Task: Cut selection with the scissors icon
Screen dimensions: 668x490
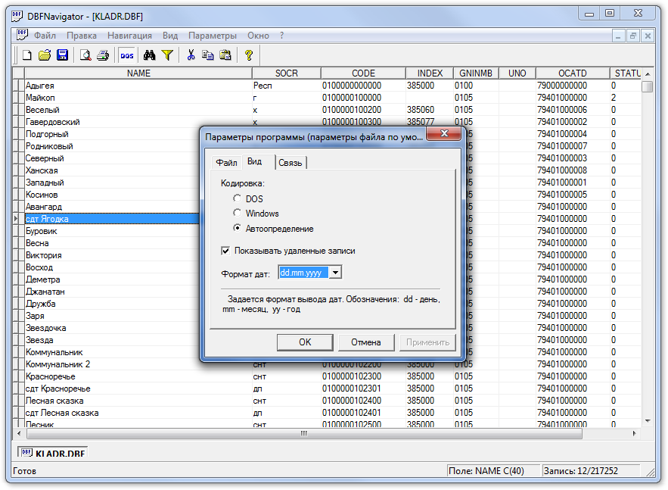Action: coord(191,55)
